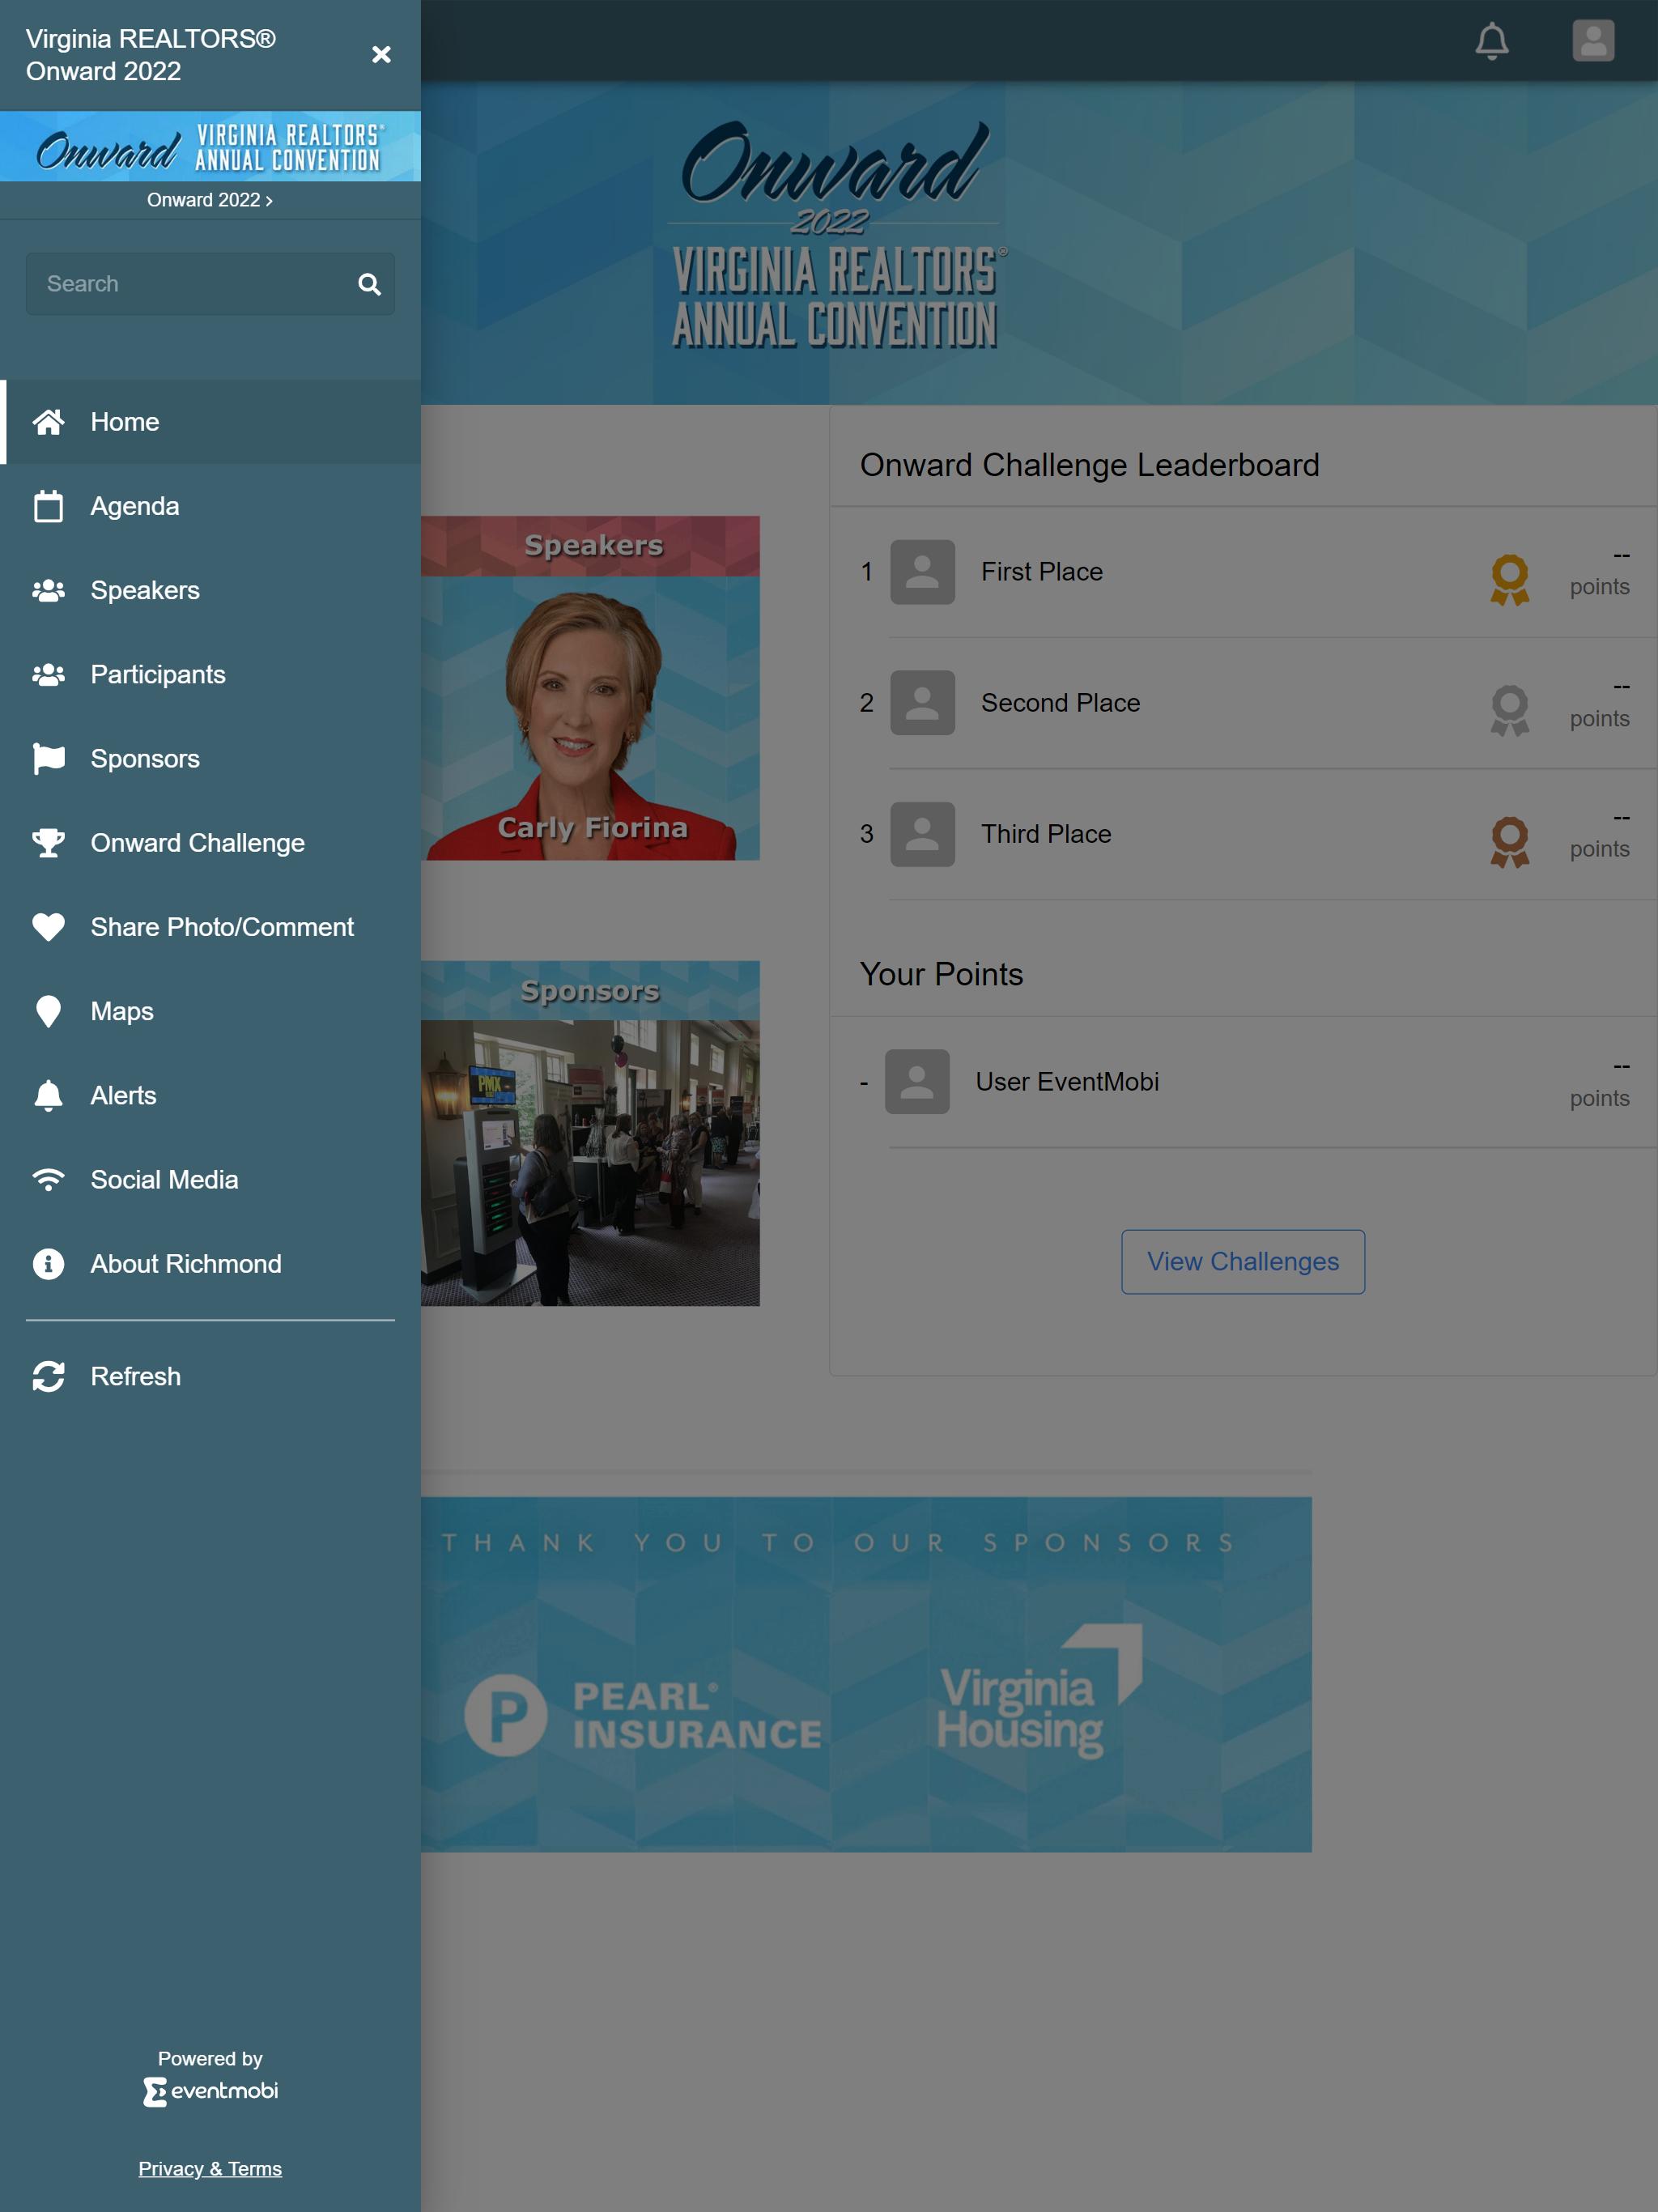Open Speakers in the sidebar menu

click(x=210, y=590)
